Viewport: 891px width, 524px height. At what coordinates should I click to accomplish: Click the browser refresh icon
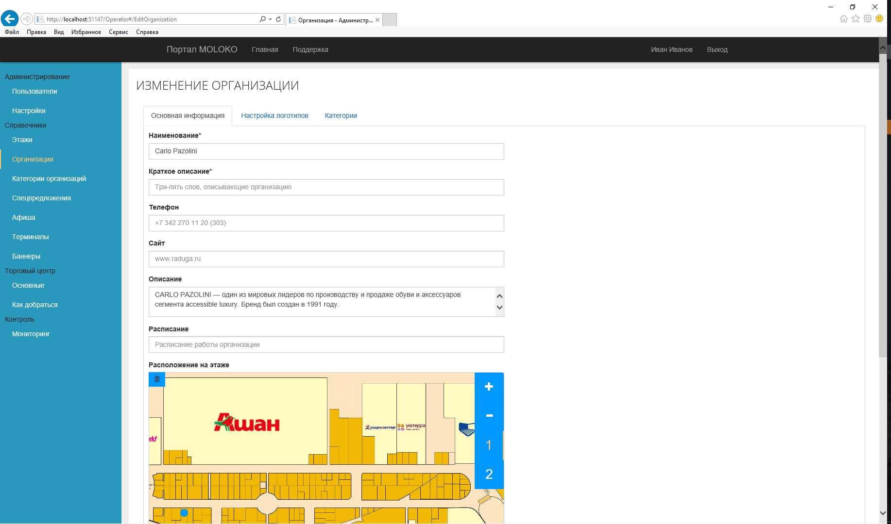point(278,19)
